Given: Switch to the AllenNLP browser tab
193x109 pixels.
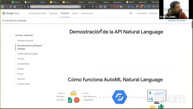Looking at the screenshot, I should (x=143, y=2).
